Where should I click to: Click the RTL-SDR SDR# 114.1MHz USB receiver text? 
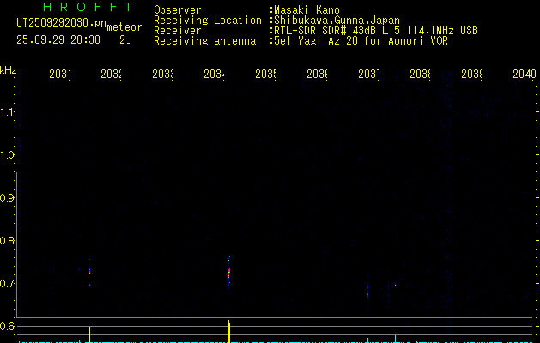click(376, 31)
